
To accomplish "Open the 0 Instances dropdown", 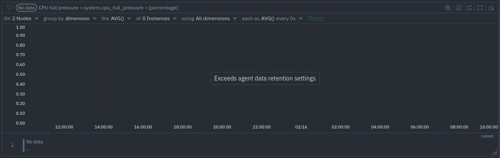I will (156, 18).
